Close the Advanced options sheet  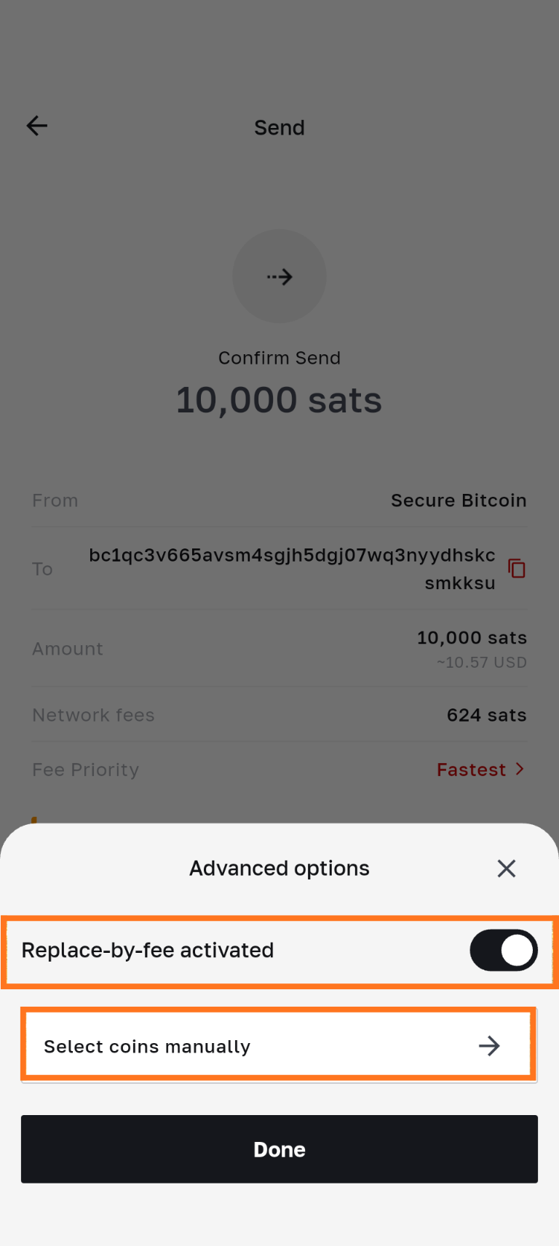pyautogui.click(x=507, y=868)
